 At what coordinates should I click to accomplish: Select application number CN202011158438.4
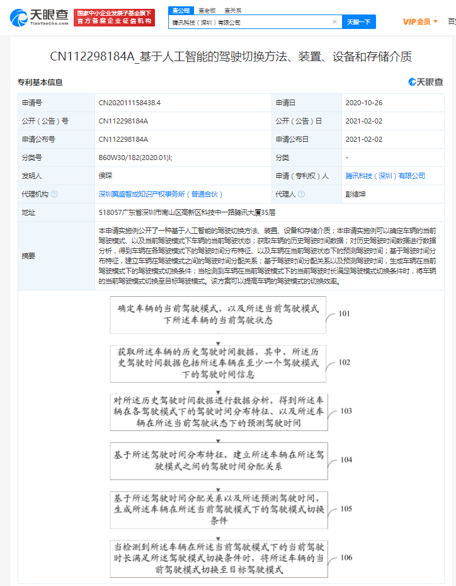click(129, 103)
